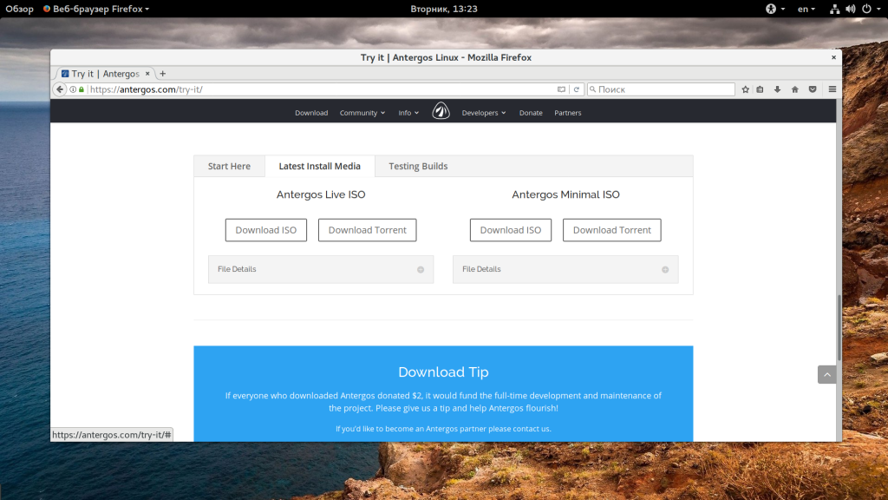Click Download in site navbar

pyautogui.click(x=311, y=113)
